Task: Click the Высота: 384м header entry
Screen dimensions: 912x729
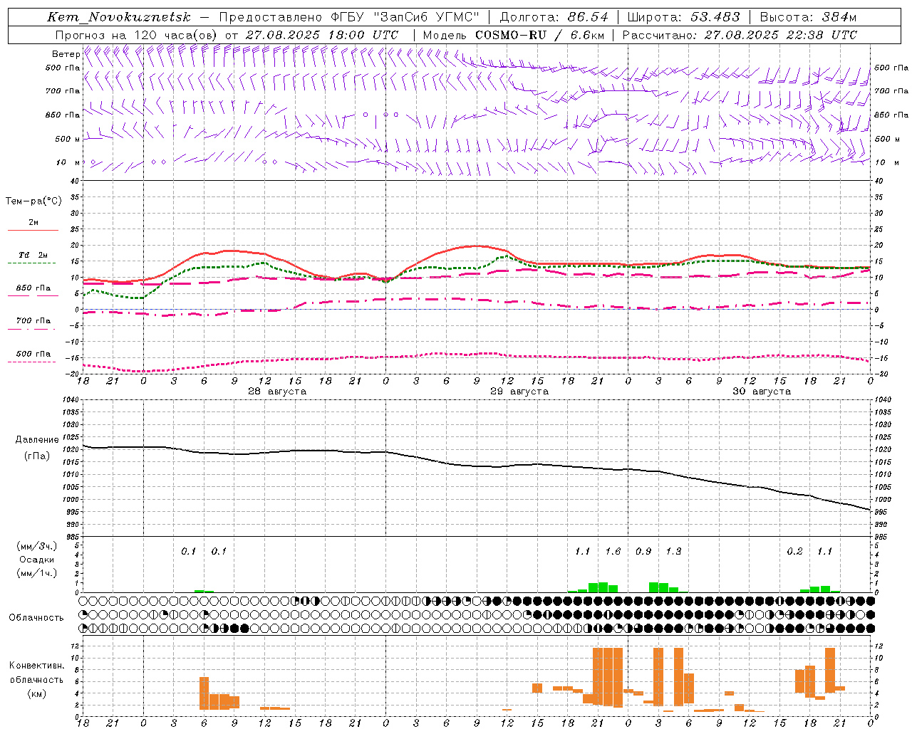Action: 808,17
